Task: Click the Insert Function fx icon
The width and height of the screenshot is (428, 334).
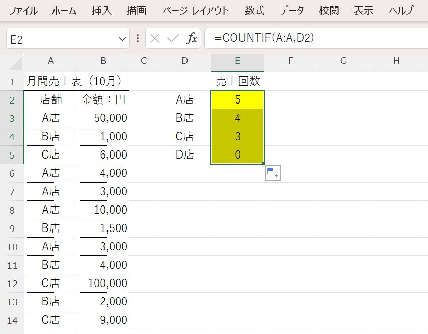Action: 192,38
